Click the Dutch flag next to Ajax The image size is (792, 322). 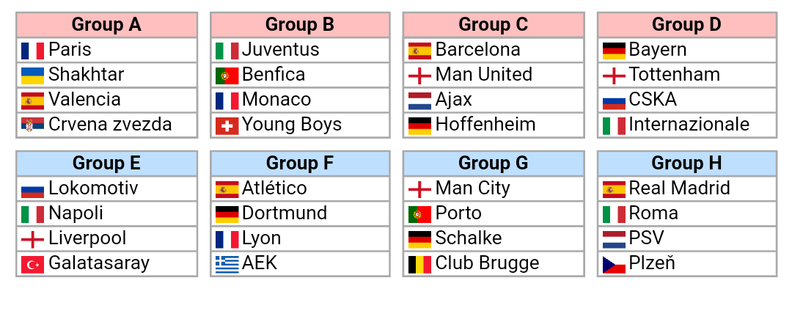pyautogui.click(x=419, y=100)
